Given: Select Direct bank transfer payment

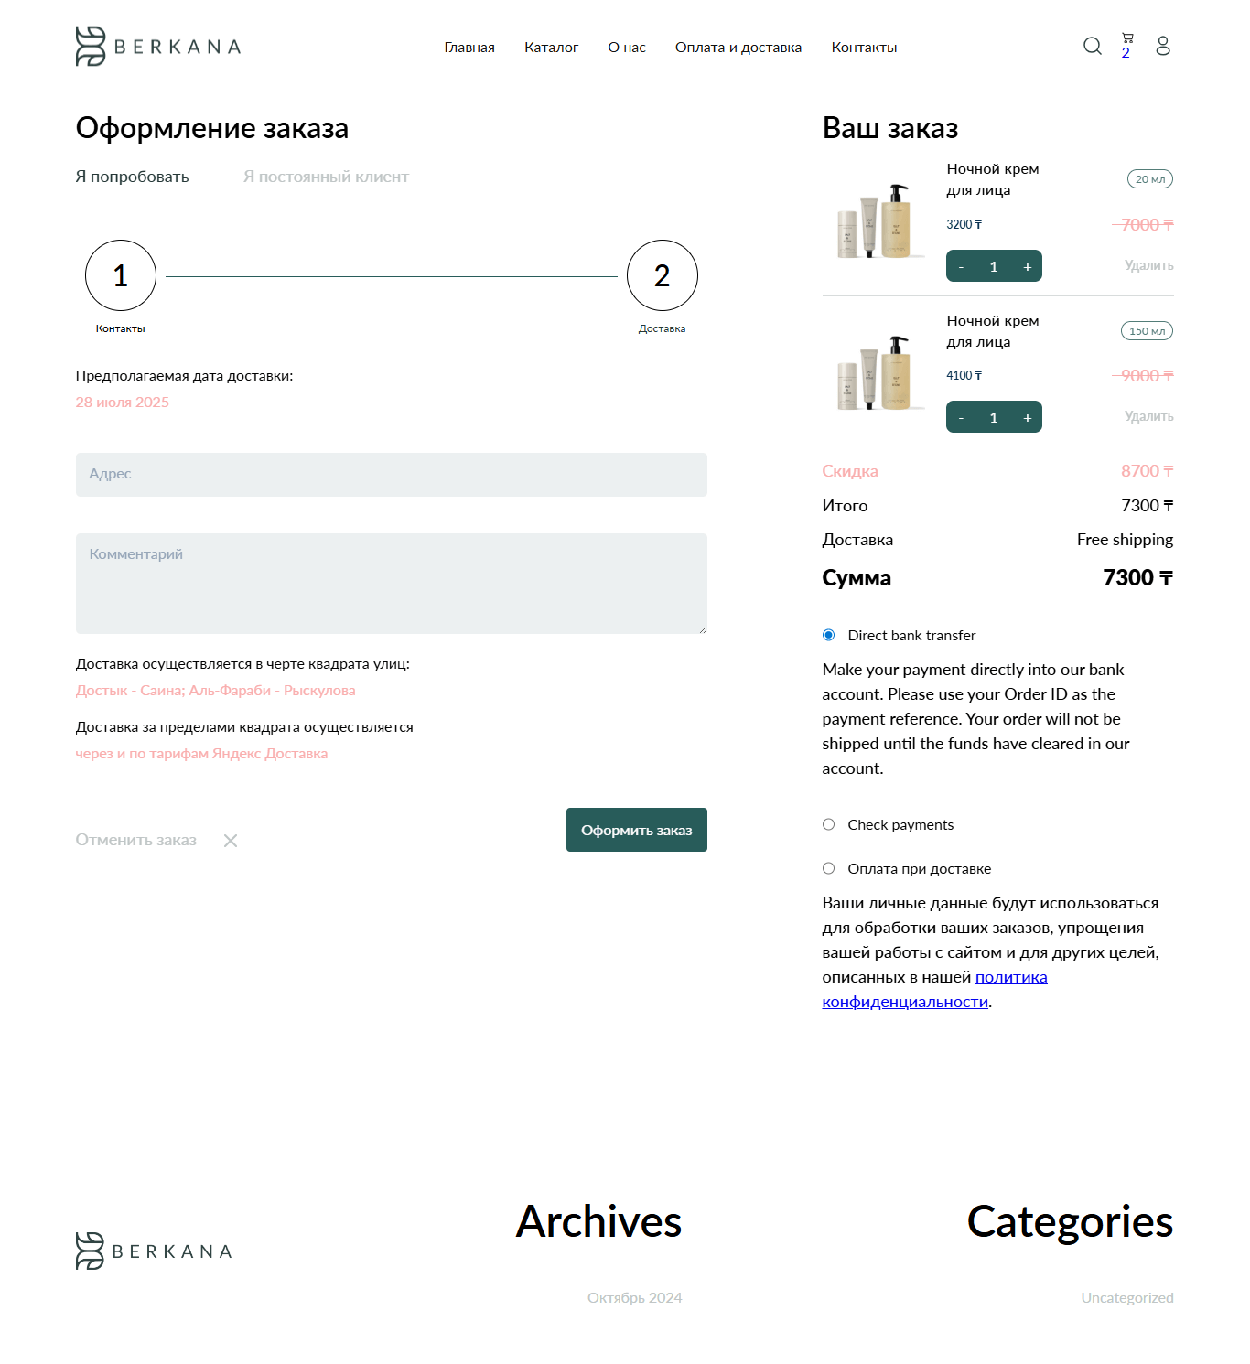Looking at the screenshot, I should click(829, 635).
